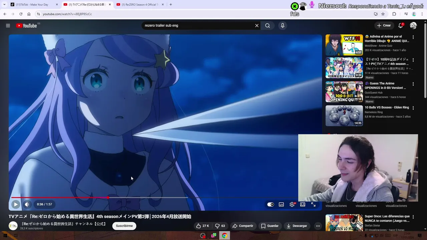Open the pink chat app in taskbar
The width and height of the screenshot is (427, 240).
213,236
